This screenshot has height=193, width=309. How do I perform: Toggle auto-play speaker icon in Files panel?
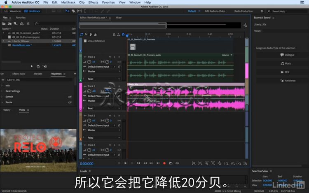45,66
